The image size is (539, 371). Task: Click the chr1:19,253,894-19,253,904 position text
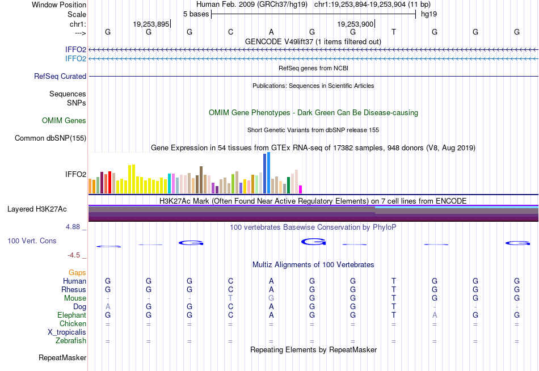pyautogui.click(x=372, y=5)
